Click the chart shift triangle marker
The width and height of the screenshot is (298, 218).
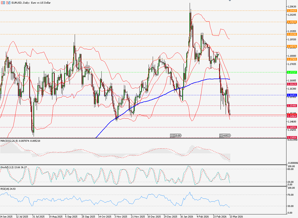[x=230, y=1]
